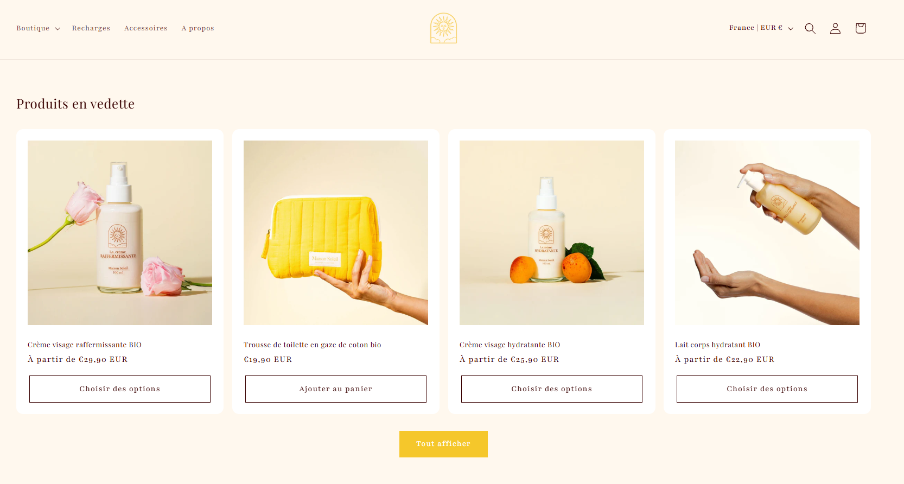Go to Recharges menu item
Viewport: 904px width, 484px height.
(x=91, y=28)
